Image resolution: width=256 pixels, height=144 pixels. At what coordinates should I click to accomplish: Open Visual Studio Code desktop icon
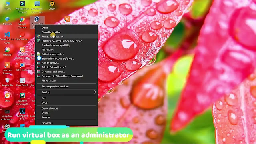pyautogui.click(x=7, y=38)
